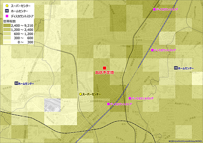Click the gray stadium area near 新横浜
This screenshot has height=143, width=203.
tap(52, 105)
